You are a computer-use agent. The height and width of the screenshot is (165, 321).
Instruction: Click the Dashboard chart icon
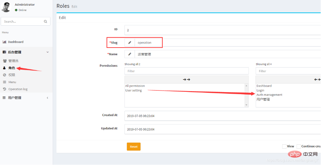(5, 42)
